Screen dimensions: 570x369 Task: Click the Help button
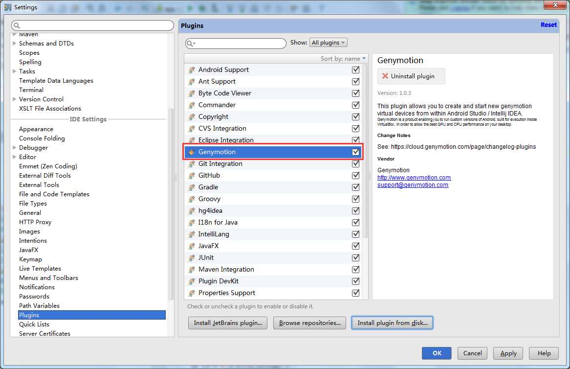544,353
